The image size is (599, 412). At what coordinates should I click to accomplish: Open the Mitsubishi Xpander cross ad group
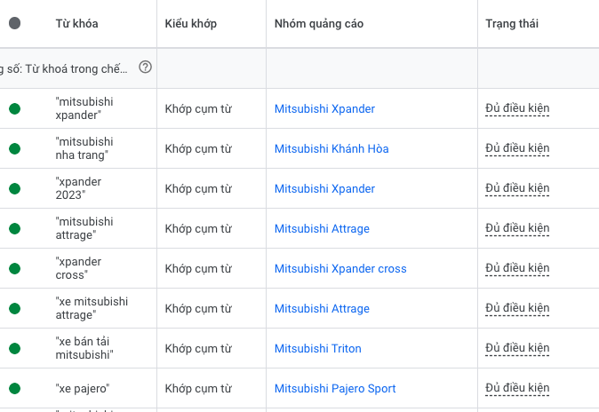(x=339, y=269)
